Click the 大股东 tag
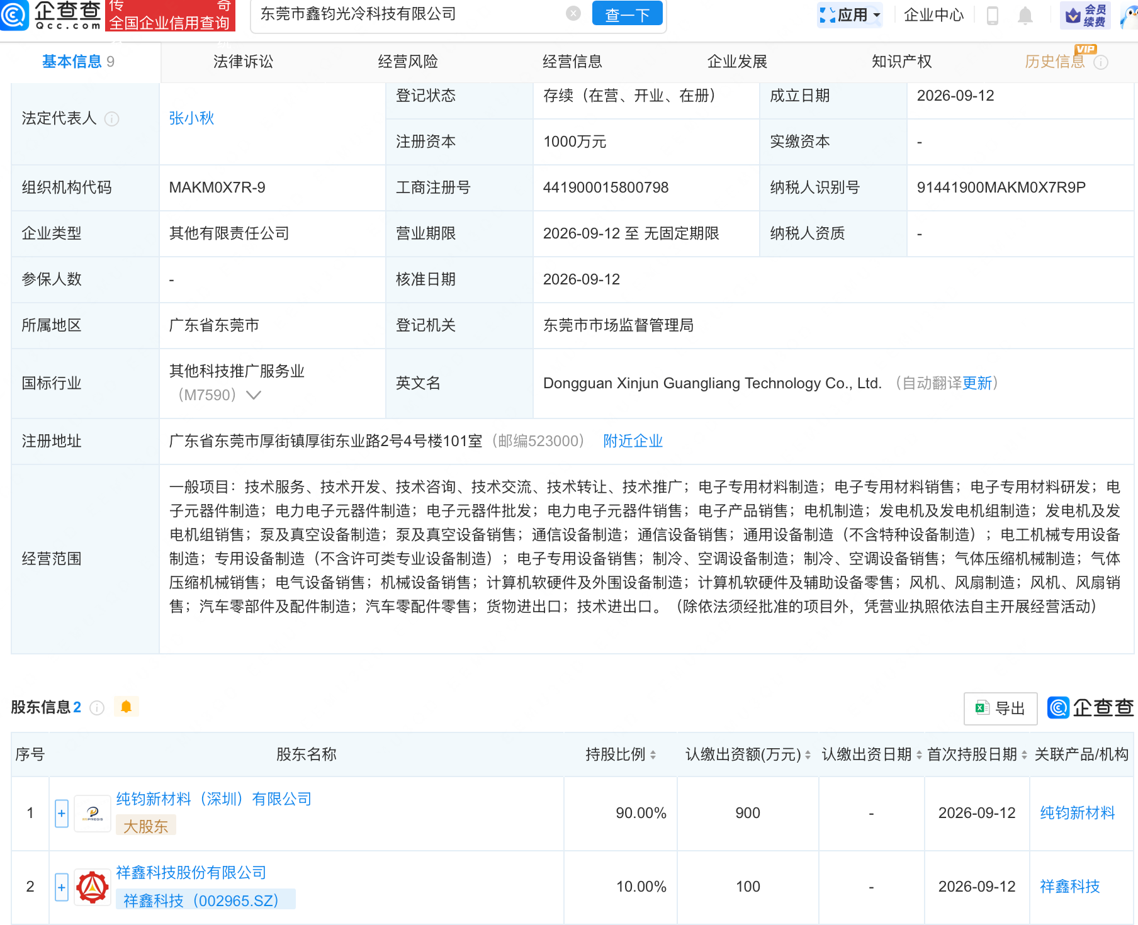 point(146,826)
